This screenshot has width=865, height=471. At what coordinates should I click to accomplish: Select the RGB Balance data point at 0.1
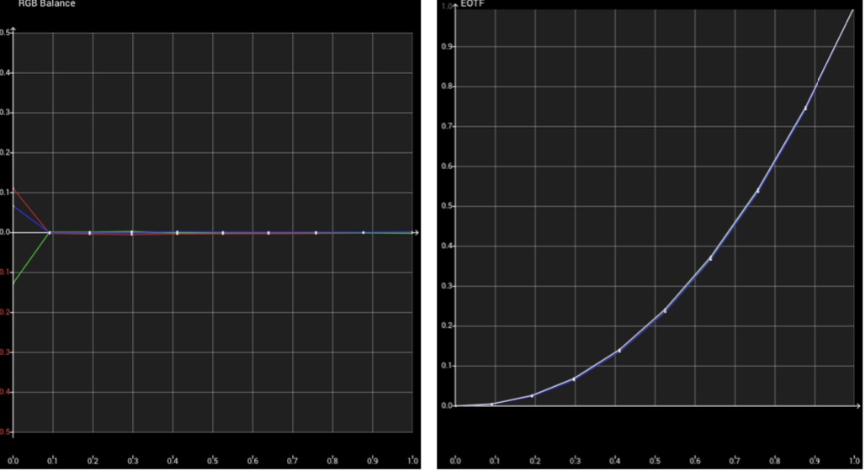[50, 232]
